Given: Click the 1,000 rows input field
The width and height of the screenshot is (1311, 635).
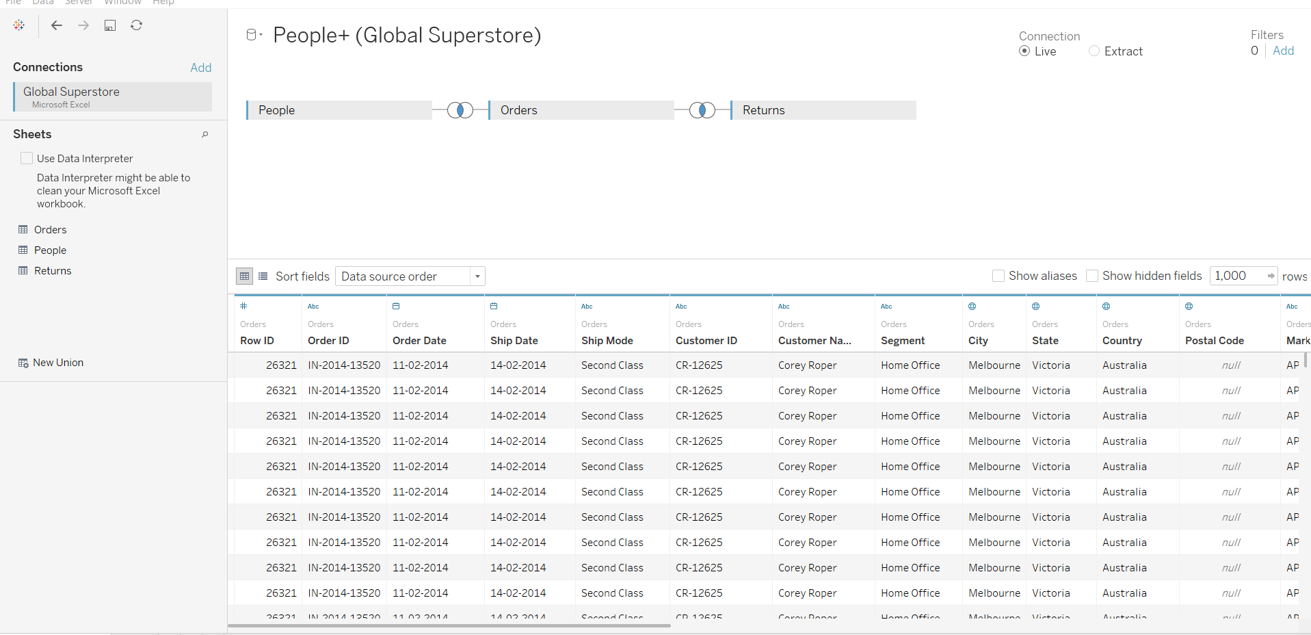Looking at the screenshot, I should point(1237,276).
